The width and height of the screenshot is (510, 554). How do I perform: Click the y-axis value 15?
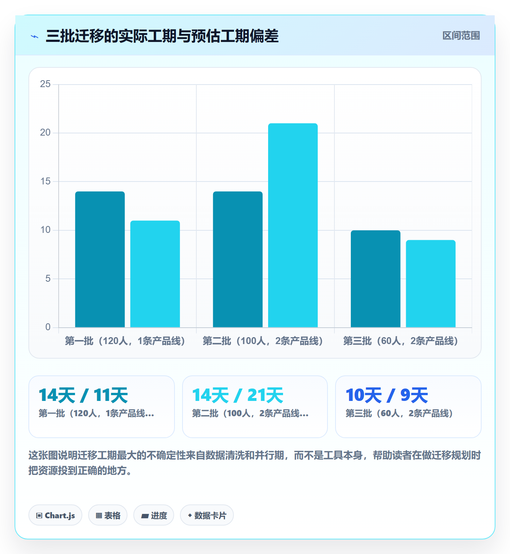(x=45, y=182)
